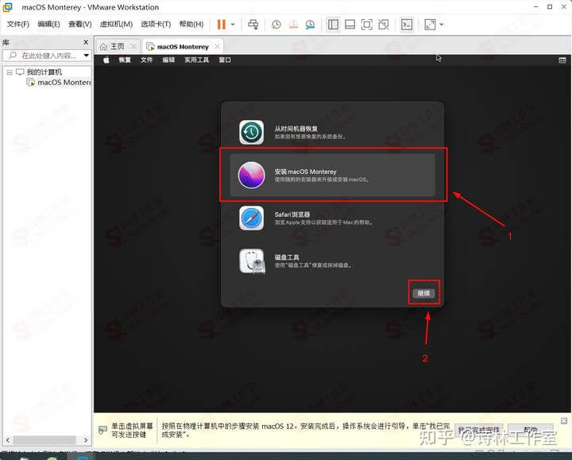
Task: Close the library panel
Action: [86, 42]
